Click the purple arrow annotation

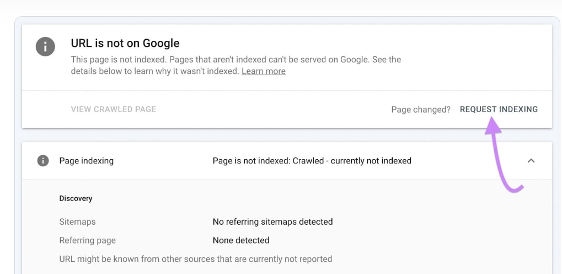pyautogui.click(x=501, y=155)
